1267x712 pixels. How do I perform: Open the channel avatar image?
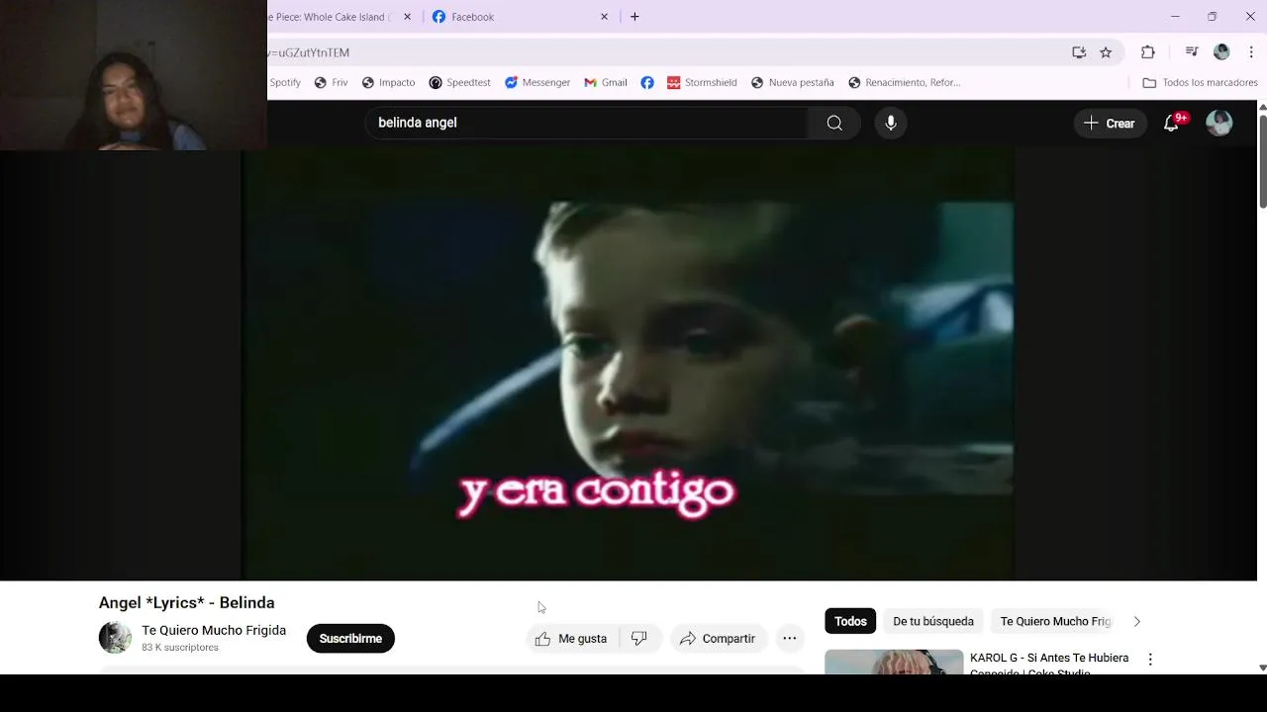115,638
